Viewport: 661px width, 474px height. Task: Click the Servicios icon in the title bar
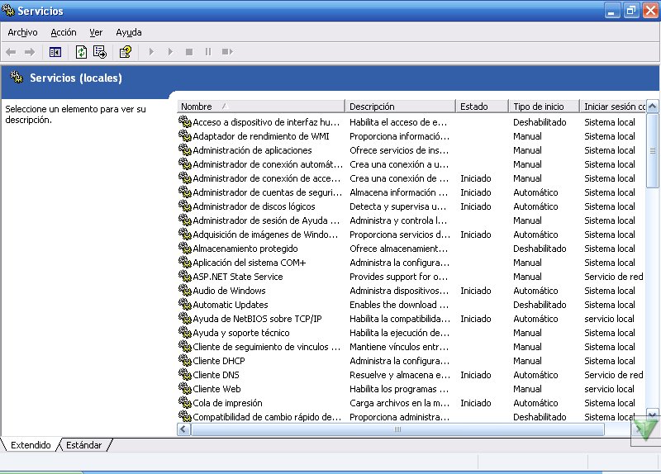[8, 11]
